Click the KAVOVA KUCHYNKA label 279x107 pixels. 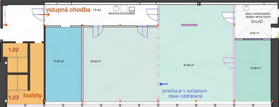[x=122, y=13]
